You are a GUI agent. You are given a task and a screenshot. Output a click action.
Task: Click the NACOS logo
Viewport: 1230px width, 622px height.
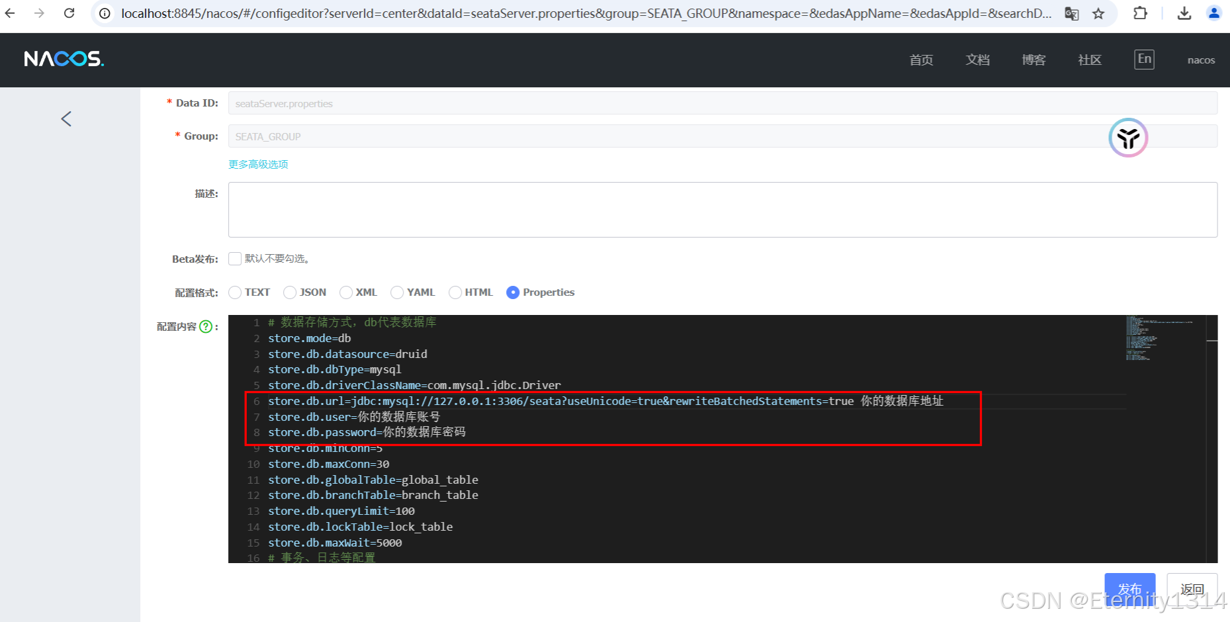(x=64, y=59)
